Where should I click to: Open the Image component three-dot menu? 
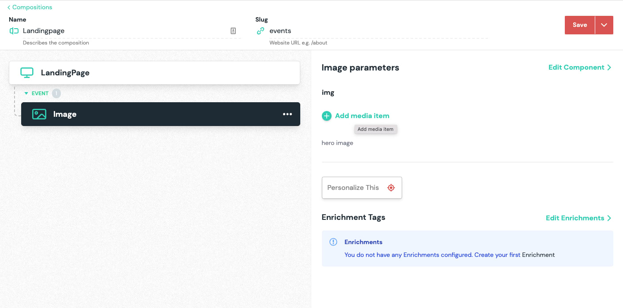287,114
